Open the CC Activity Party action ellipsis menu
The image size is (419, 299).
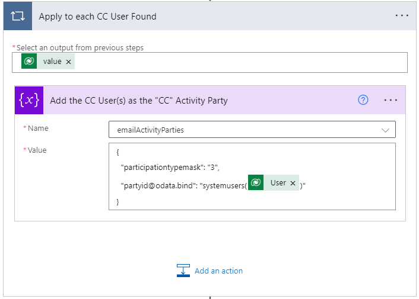391,100
